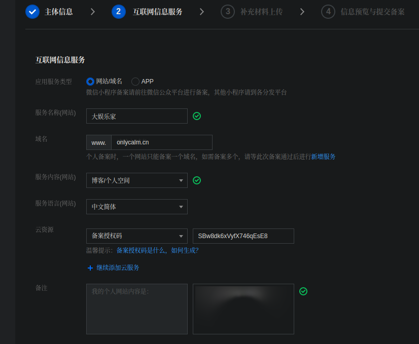Screen dimensions: 419x344
Task: Click the authorization code field SBw8dk6xVyfX746qEsE8
Action: coord(243,236)
